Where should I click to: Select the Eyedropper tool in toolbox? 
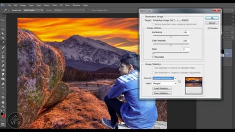point(3,43)
